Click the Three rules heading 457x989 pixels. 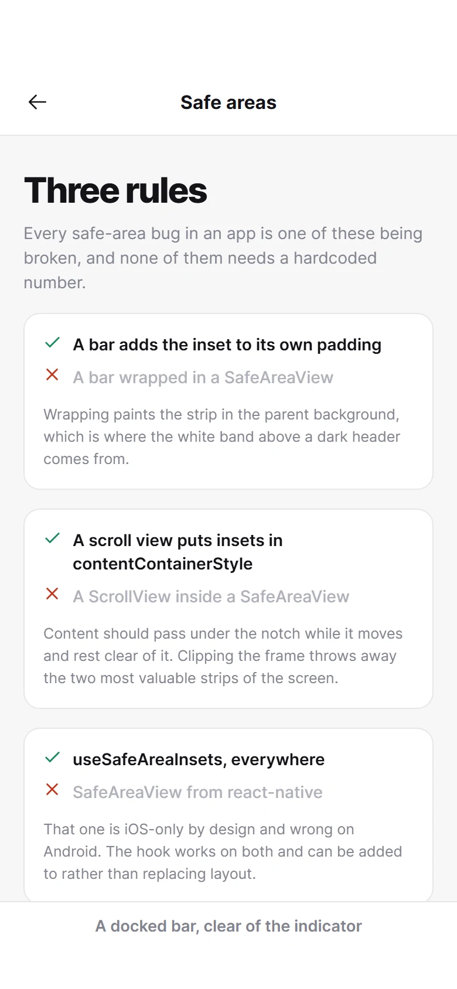pos(115,190)
